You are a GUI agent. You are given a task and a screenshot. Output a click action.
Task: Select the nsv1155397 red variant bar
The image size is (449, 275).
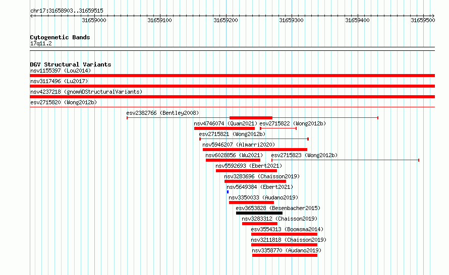232,76
